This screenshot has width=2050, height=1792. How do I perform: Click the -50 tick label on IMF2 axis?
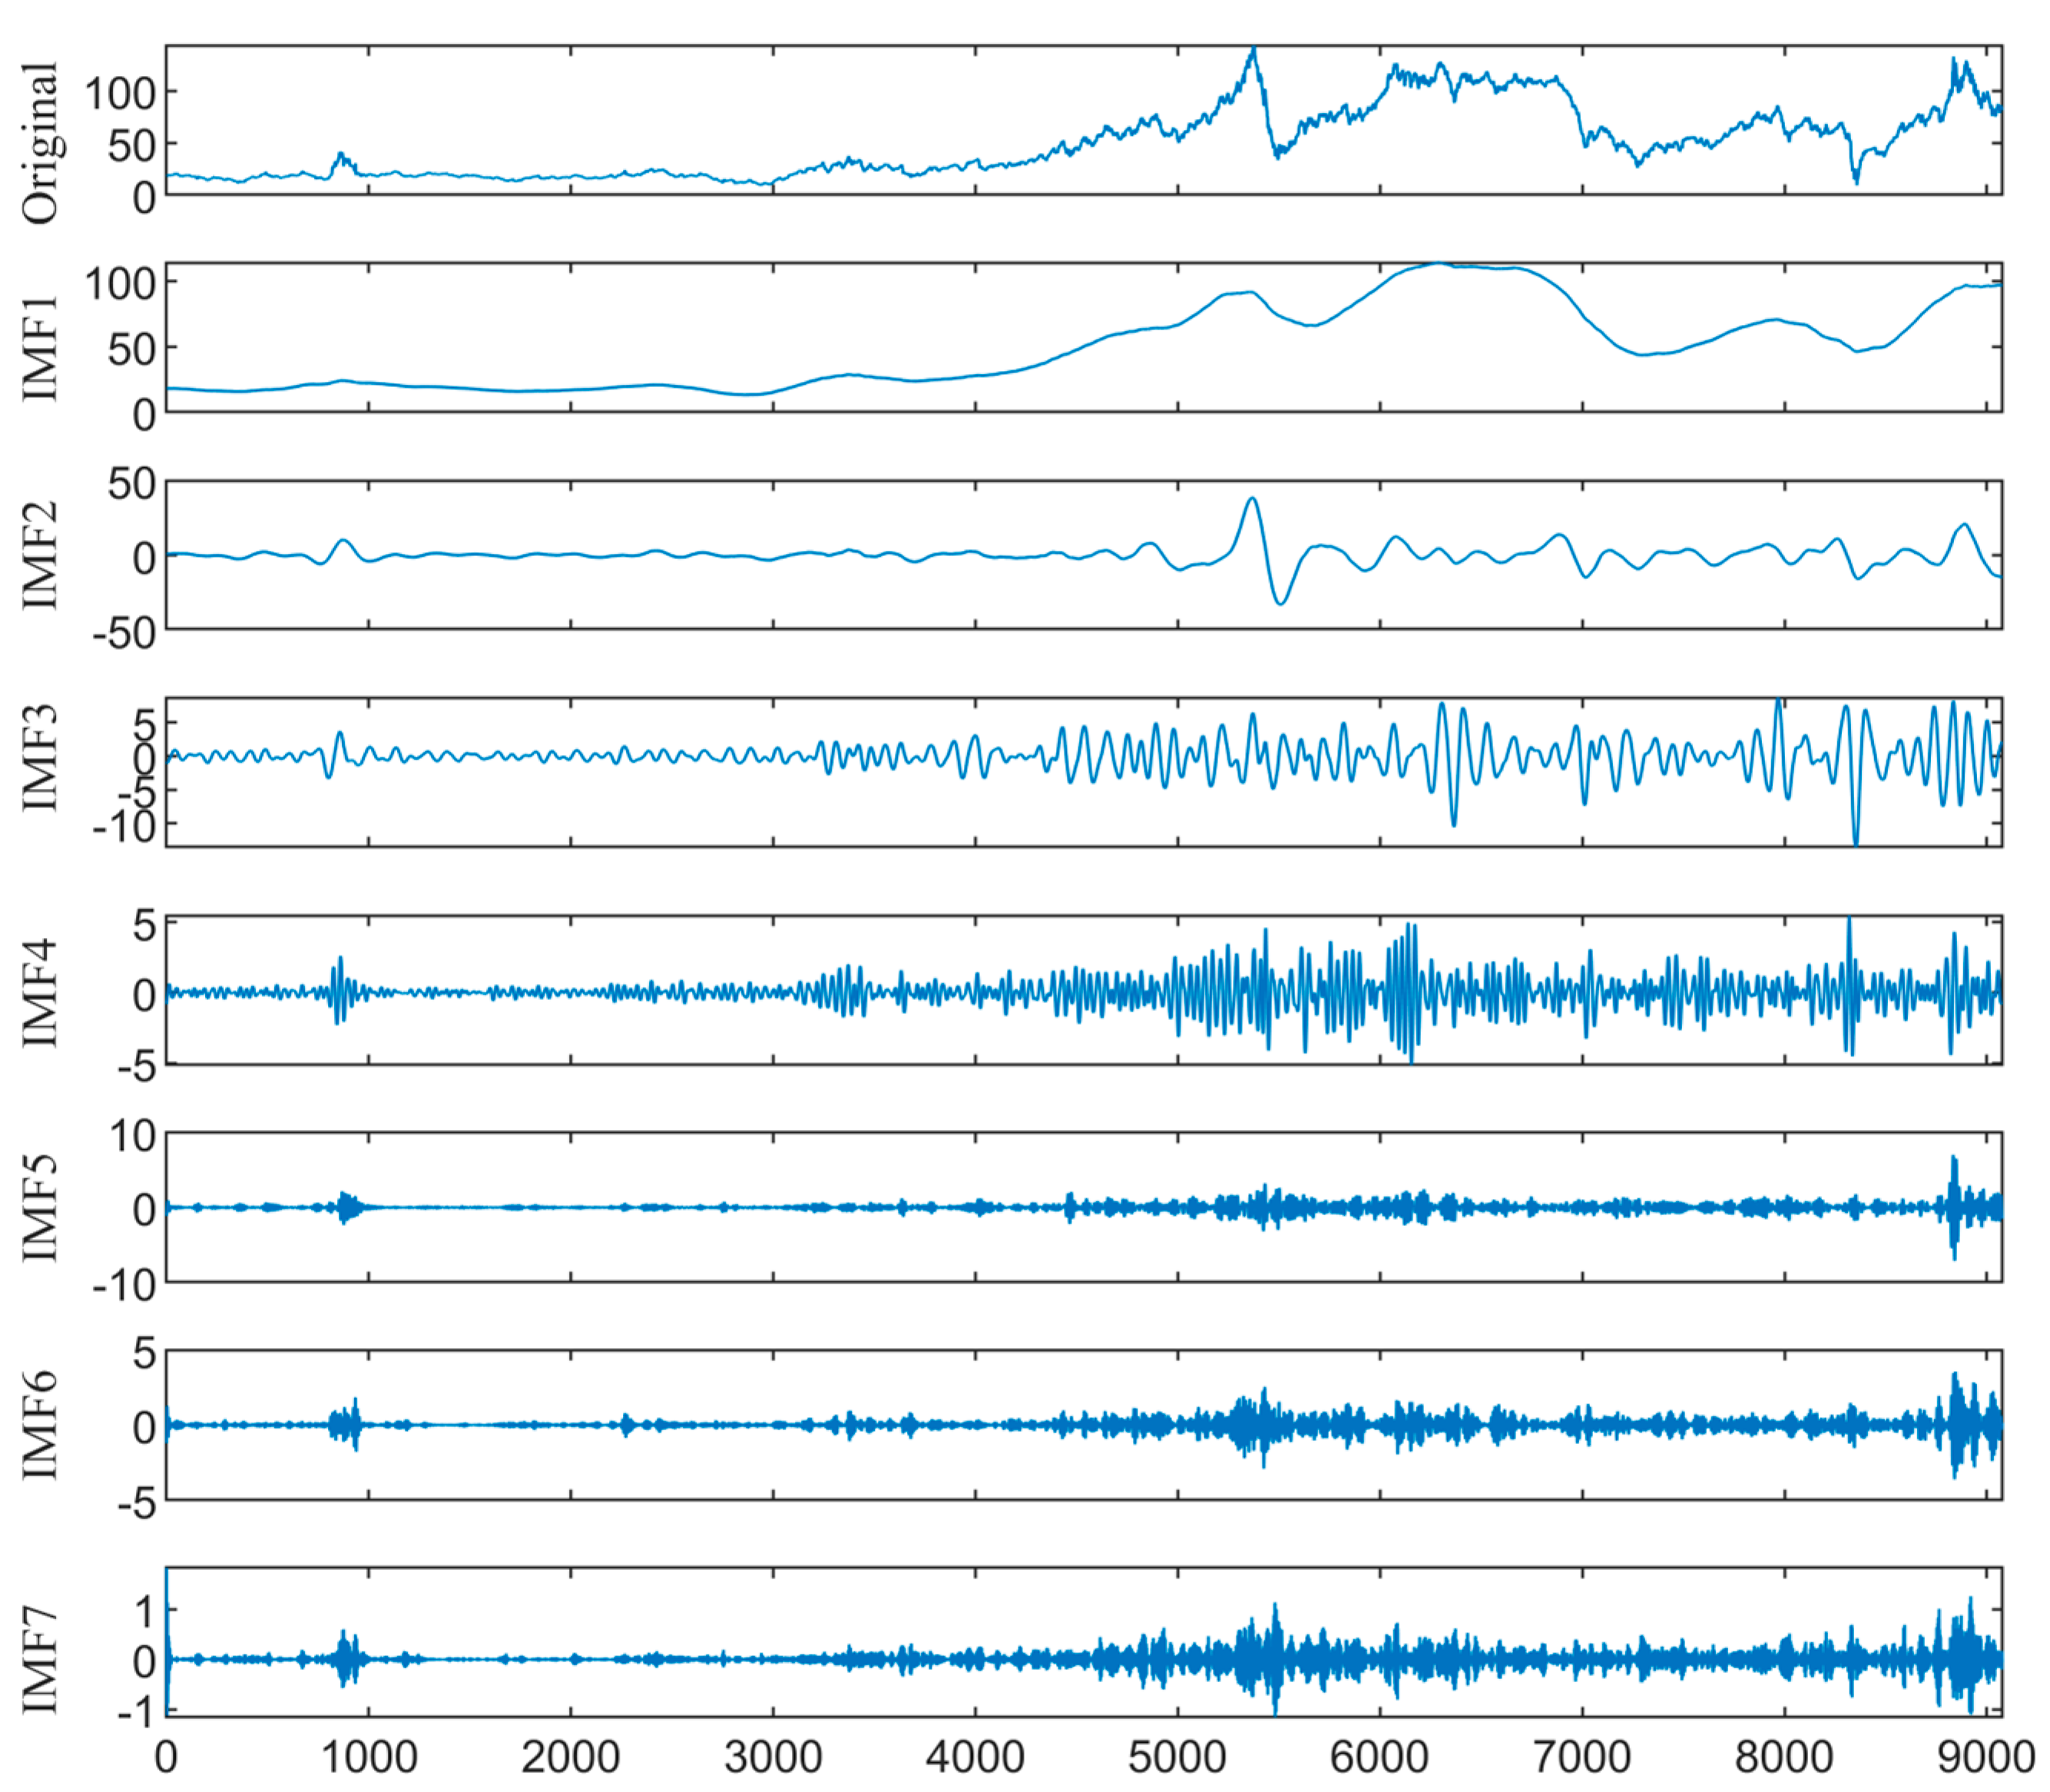point(124,634)
